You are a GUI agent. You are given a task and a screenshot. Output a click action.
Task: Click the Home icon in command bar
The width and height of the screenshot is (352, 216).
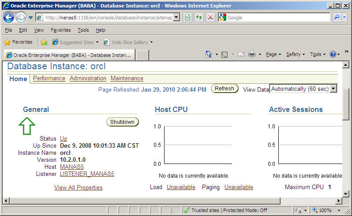209,54
